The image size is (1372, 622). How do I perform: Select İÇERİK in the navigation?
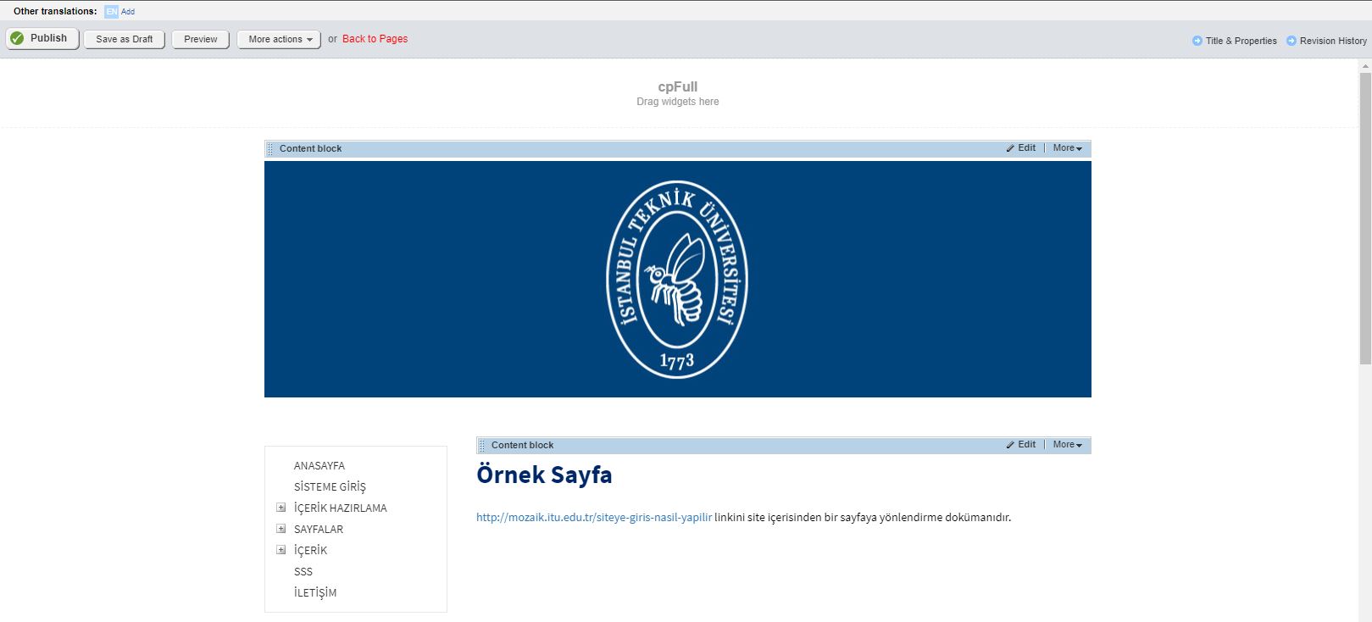[310, 551]
